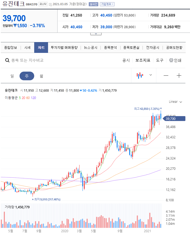Click the calendar icon beside the date

click(x=50, y=4)
